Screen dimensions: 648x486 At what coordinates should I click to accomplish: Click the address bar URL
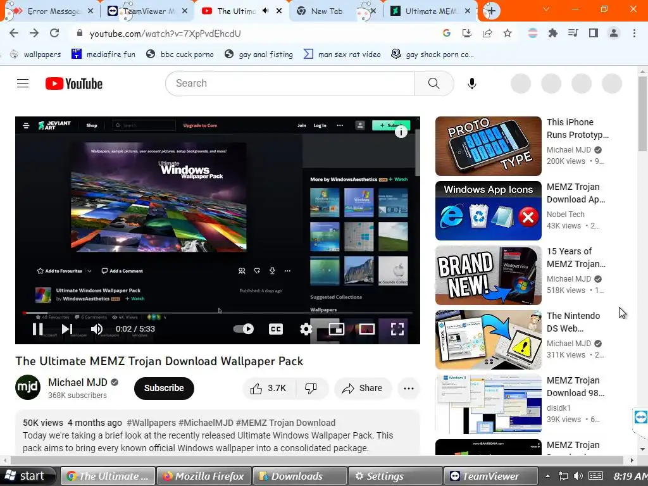[165, 34]
